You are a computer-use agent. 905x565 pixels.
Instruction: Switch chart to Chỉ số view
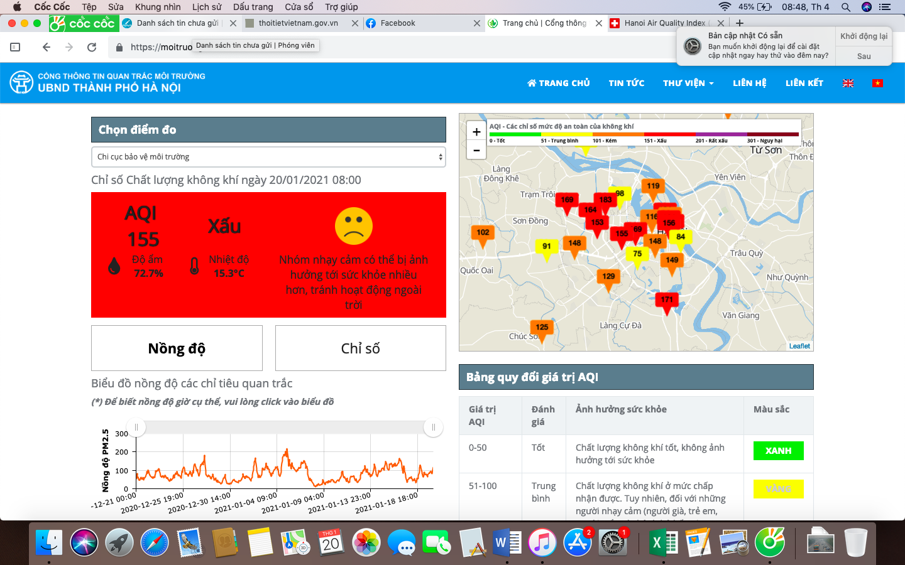(360, 348)
